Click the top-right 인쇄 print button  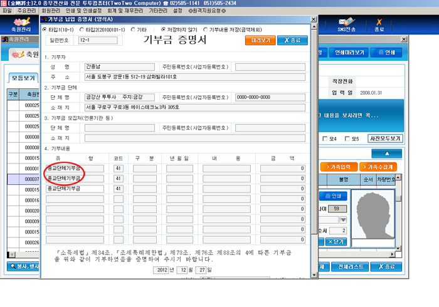(386, 52)
